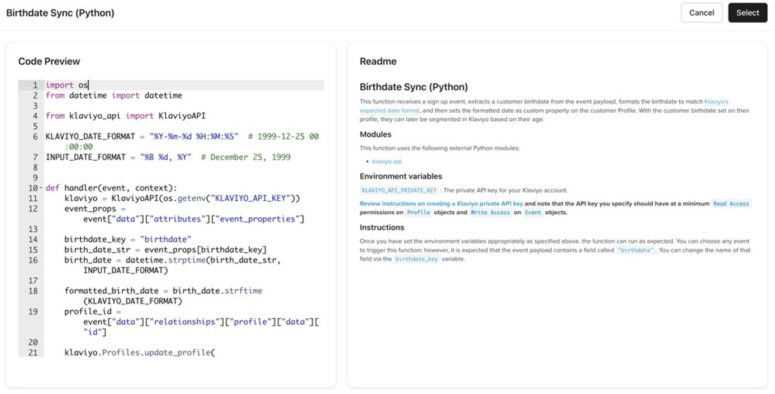Click the birthdate_key inline code in Instructions
Screen dimensions: 775x394
click(x=417, y=259)
